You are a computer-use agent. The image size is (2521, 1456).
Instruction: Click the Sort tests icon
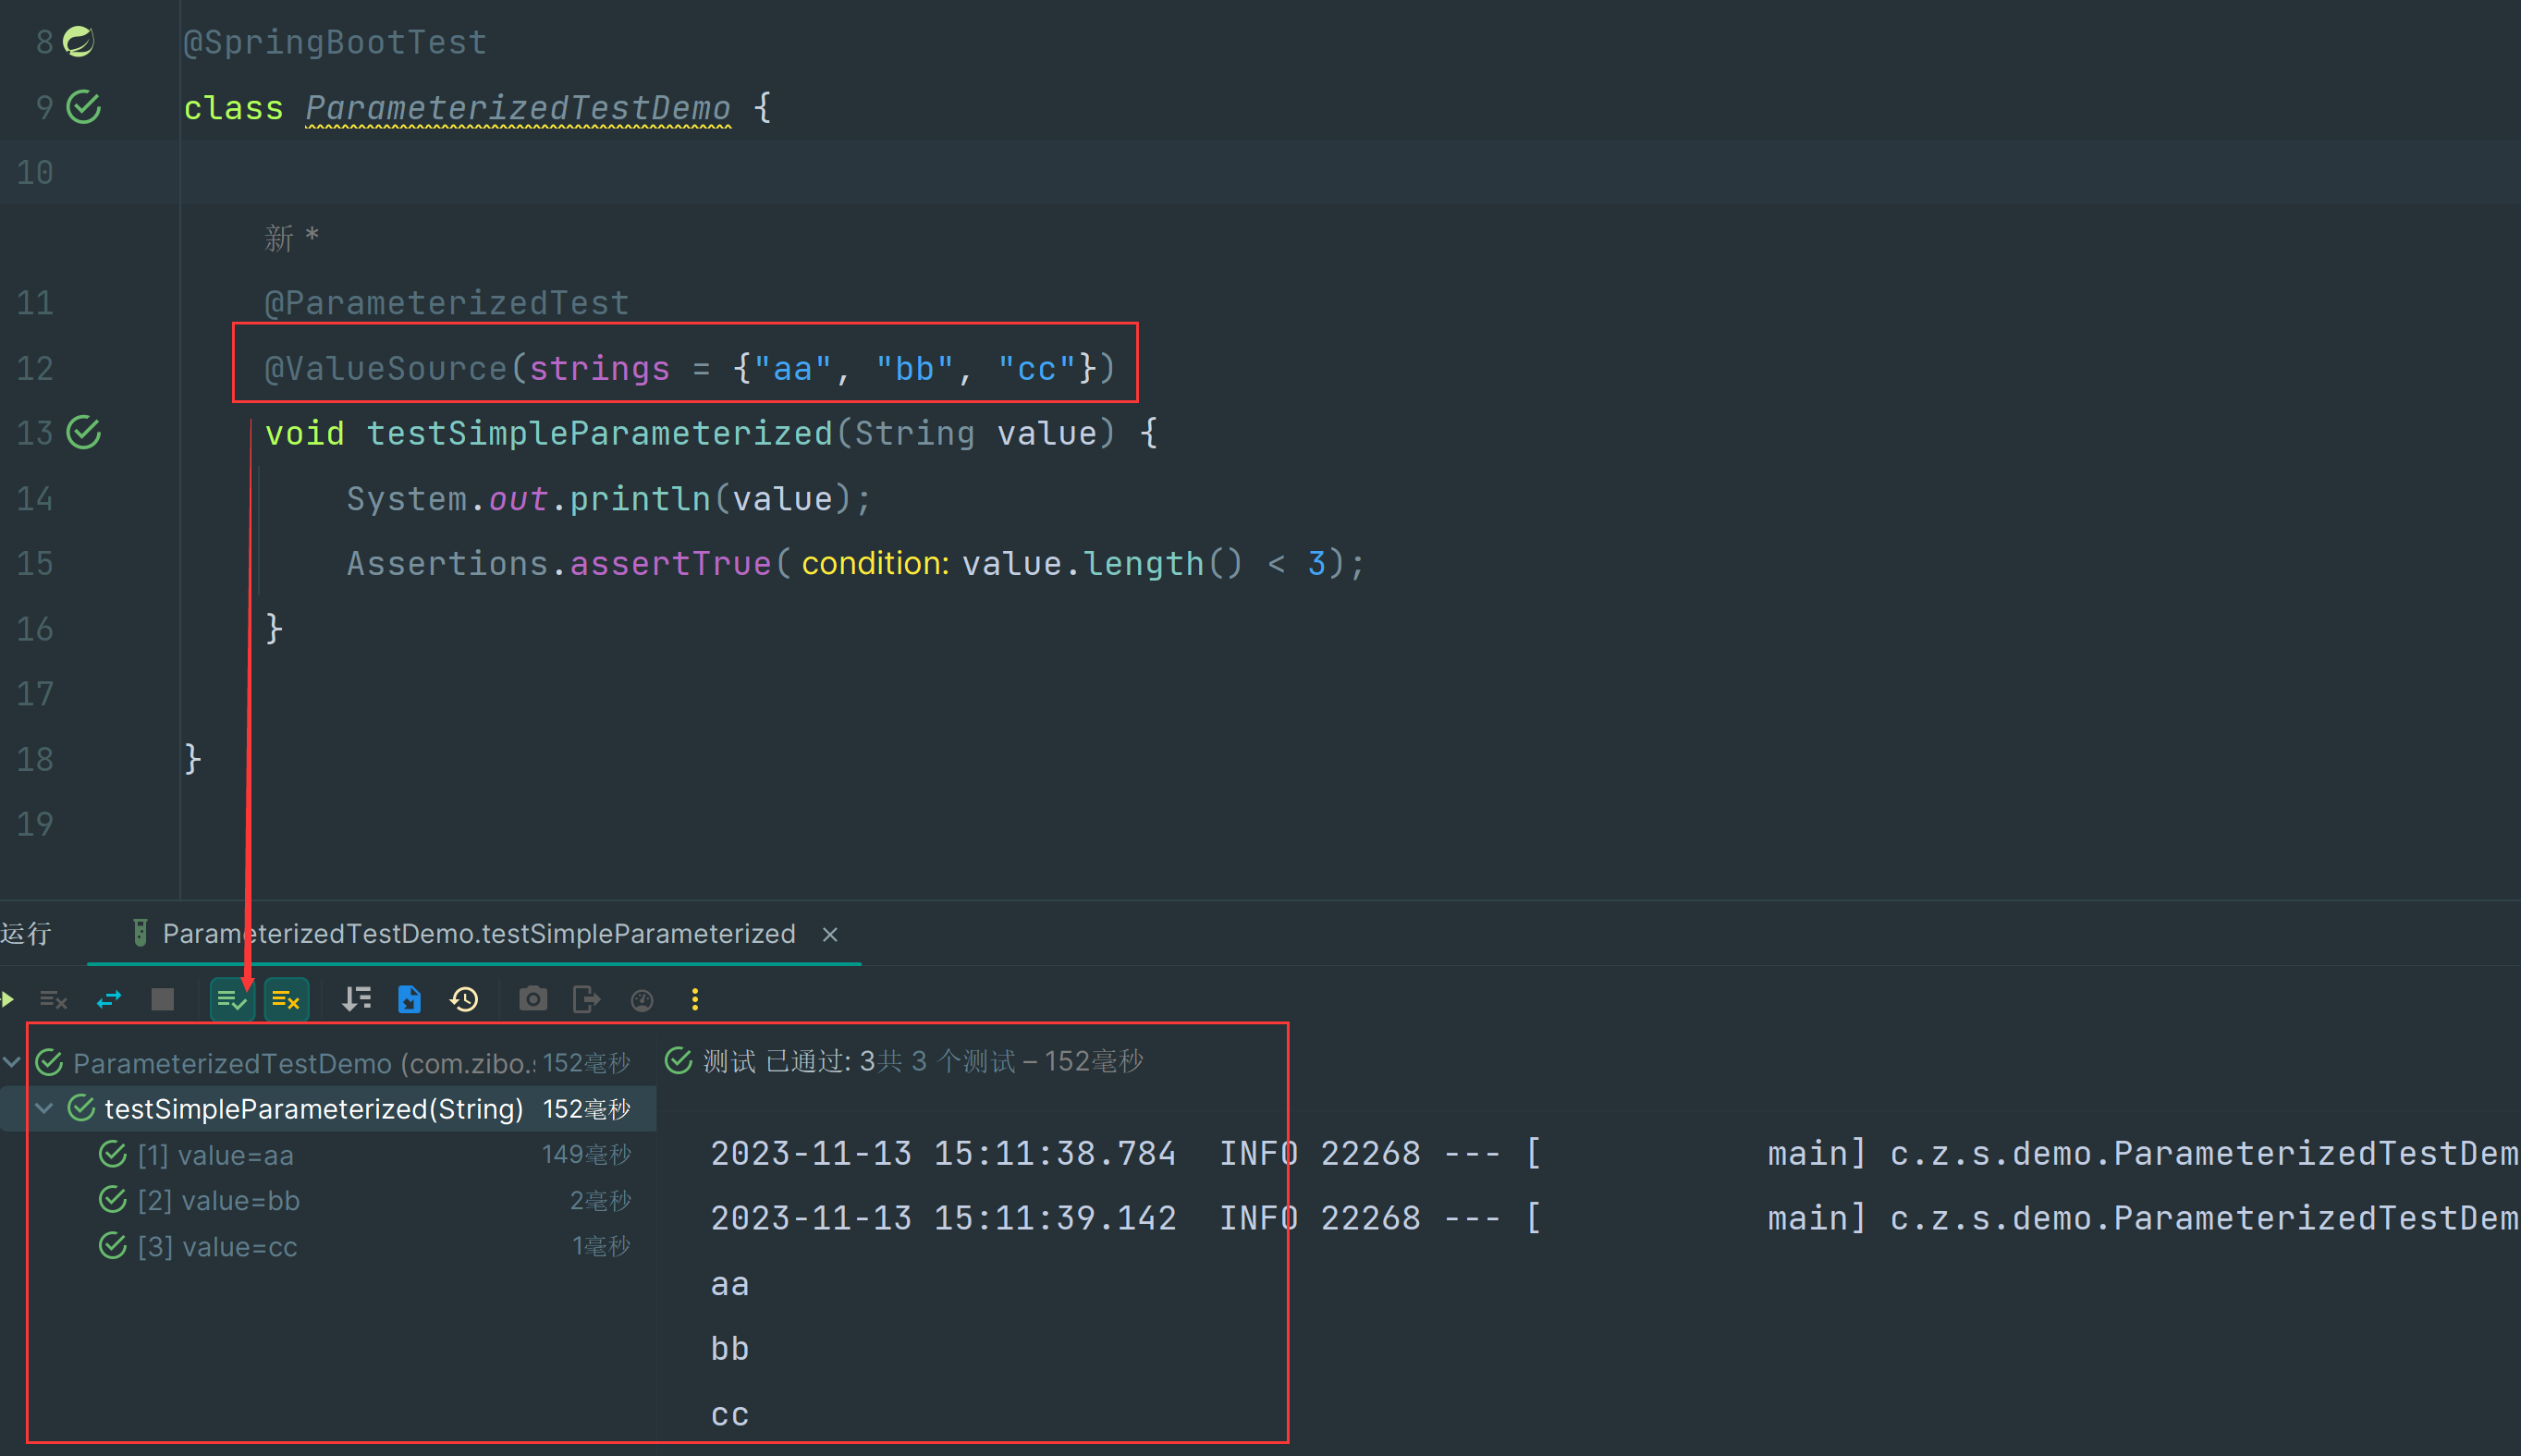356,999
